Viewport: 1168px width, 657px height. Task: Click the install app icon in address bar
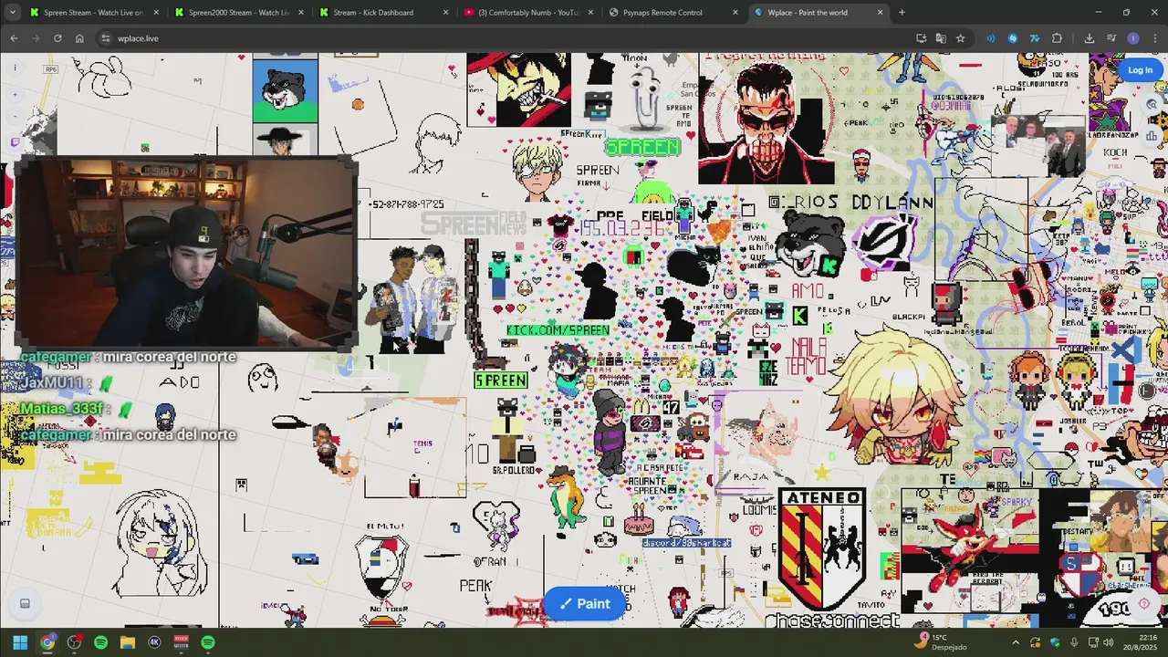coord(921,38)
